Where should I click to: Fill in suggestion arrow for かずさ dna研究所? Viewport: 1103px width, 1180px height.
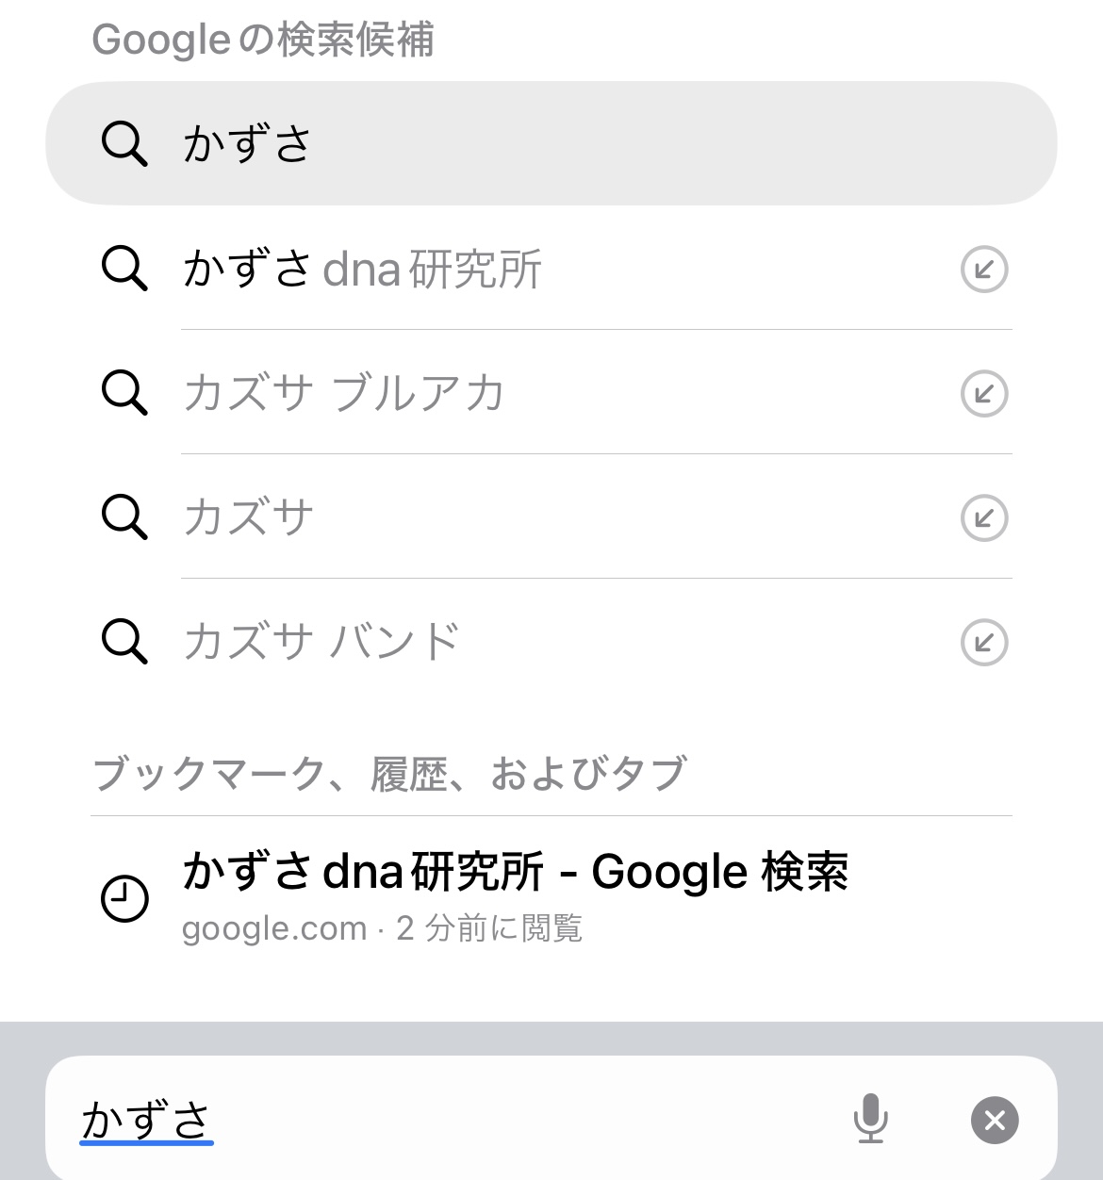(x=983, y=270)
